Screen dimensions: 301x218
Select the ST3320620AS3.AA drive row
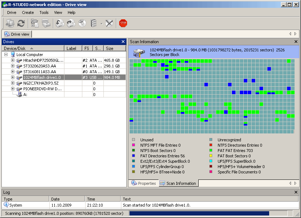[64, 66]
